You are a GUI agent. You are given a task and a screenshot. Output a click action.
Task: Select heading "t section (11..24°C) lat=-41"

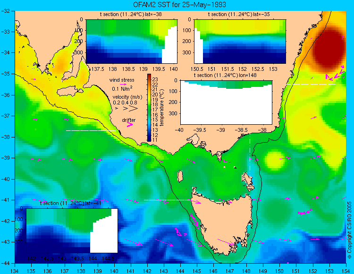(70, 203)
